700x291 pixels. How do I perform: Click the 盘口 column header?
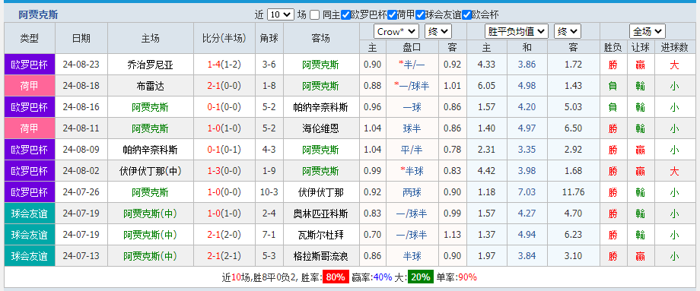[412, 47]
